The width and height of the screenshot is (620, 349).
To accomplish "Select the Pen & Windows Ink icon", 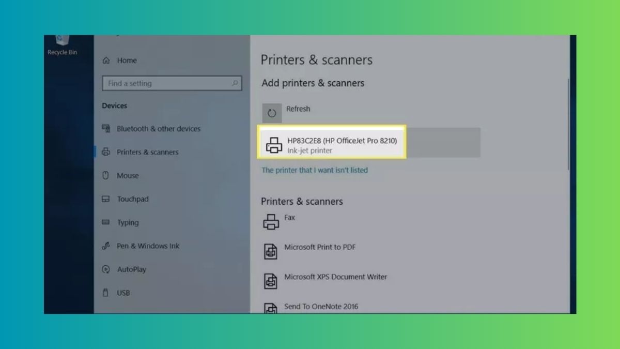I will pos(106,246).
